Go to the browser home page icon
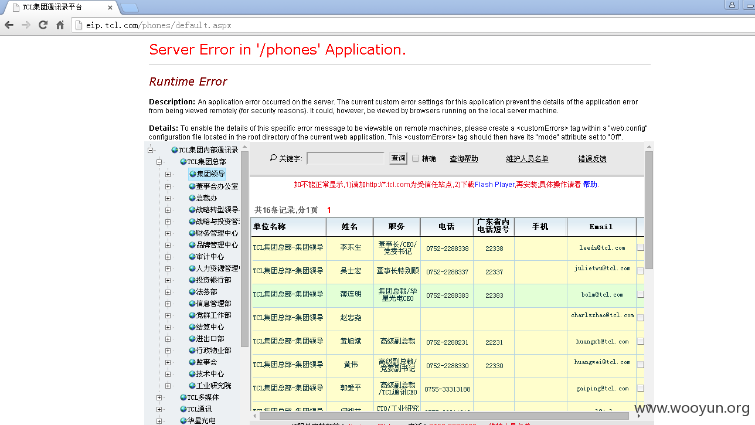Image resolution: width=755 pixels, height=425 pixels. pos(60,25)
